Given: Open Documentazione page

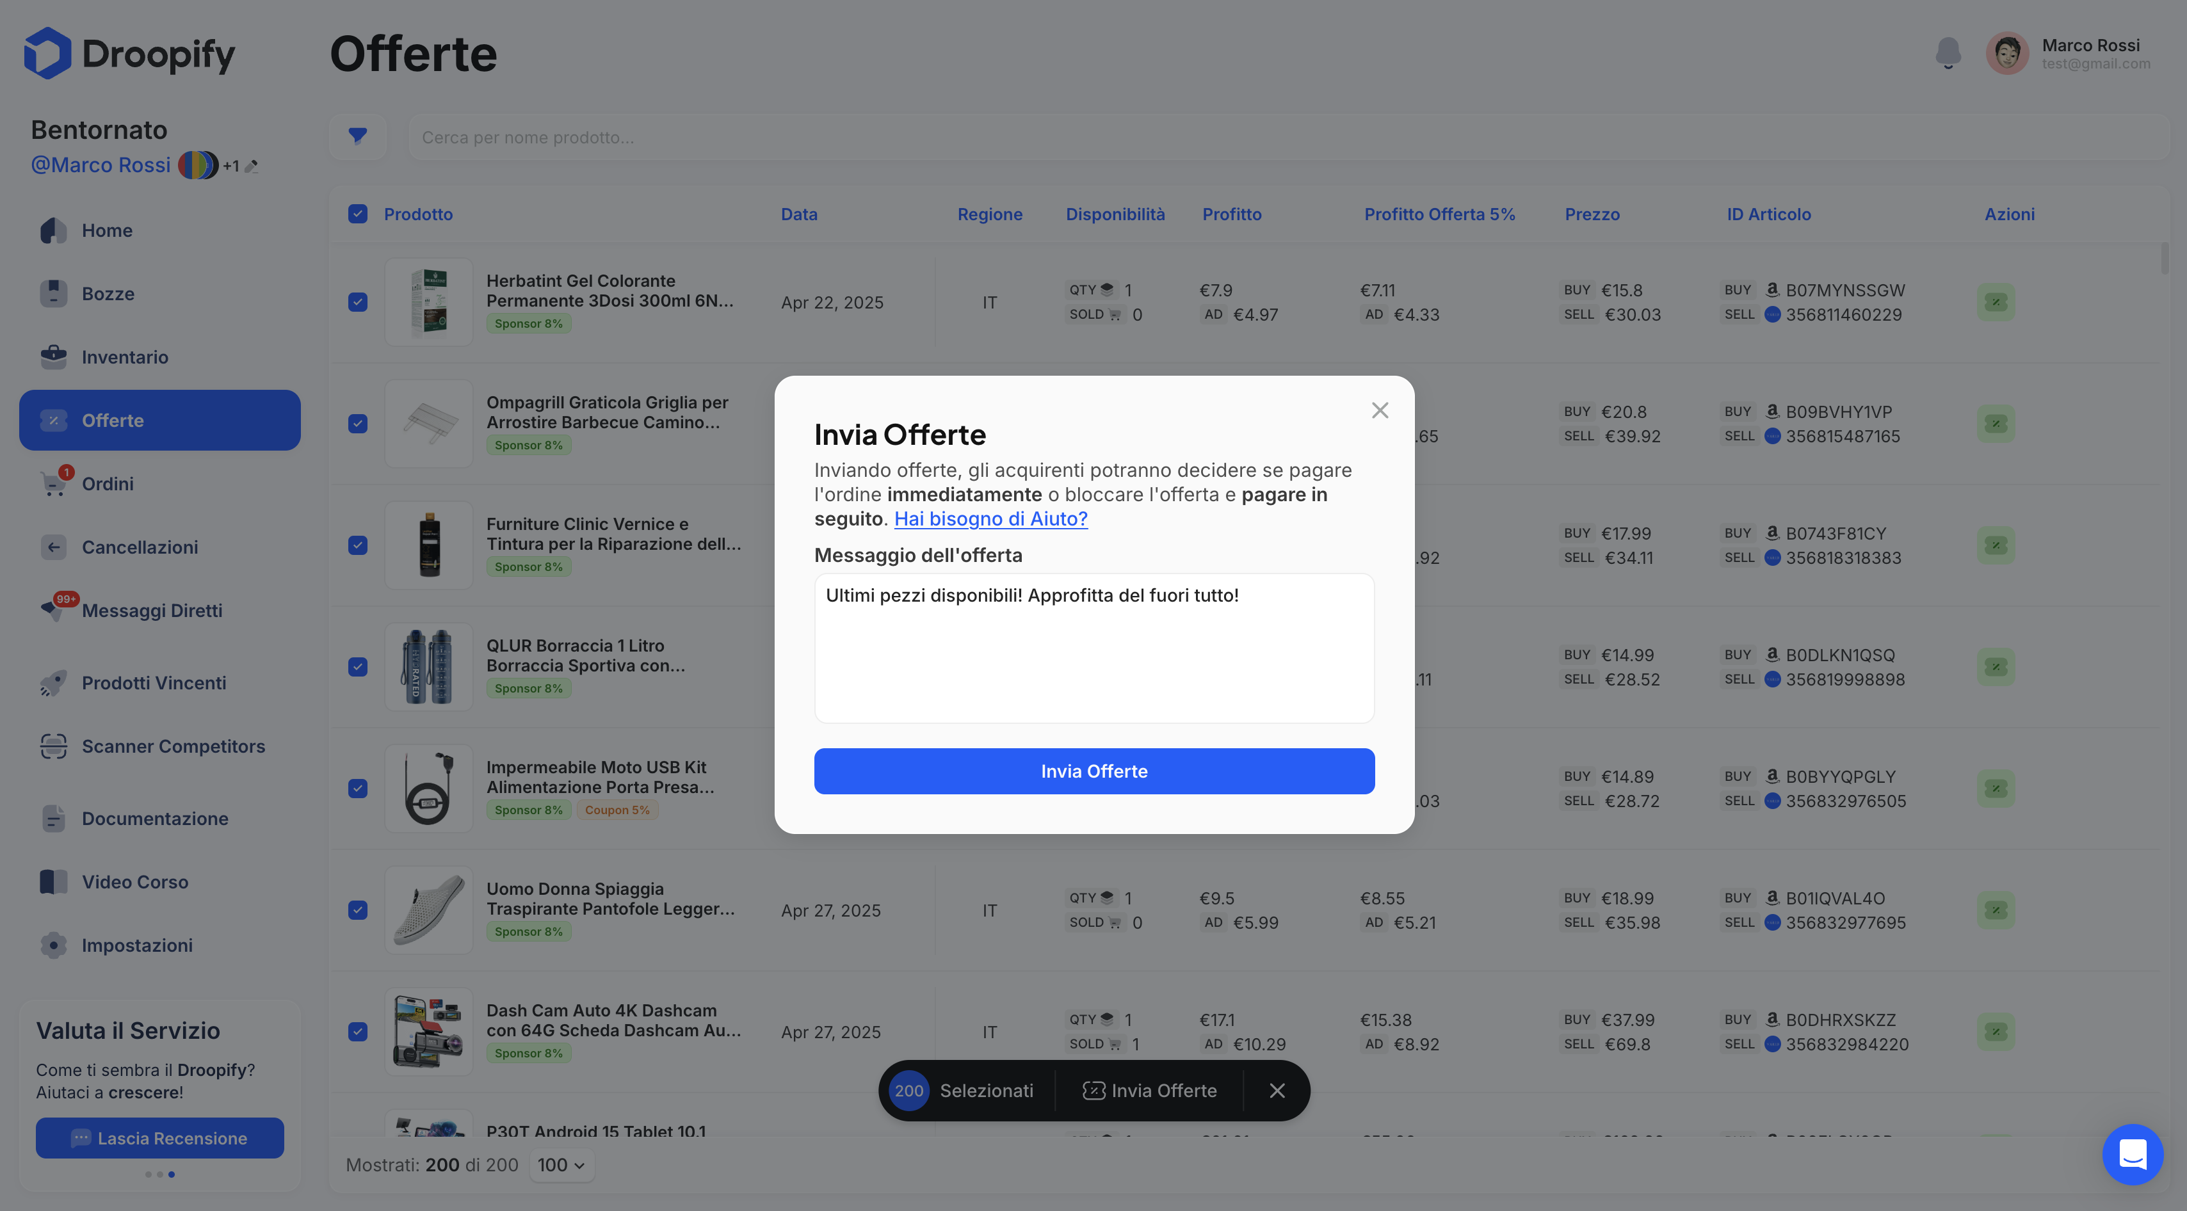Looking at the screenshot, I should [159, 819].
